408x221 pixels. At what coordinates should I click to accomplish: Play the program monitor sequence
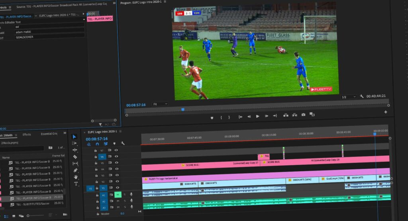click(x=257, y=116)
